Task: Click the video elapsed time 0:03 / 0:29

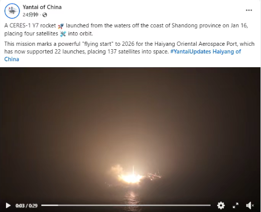Action: point(26,206)
